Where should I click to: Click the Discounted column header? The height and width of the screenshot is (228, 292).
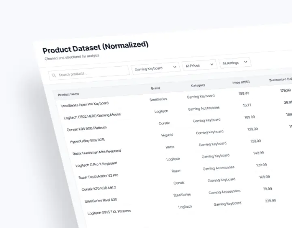tap(281, 80)
